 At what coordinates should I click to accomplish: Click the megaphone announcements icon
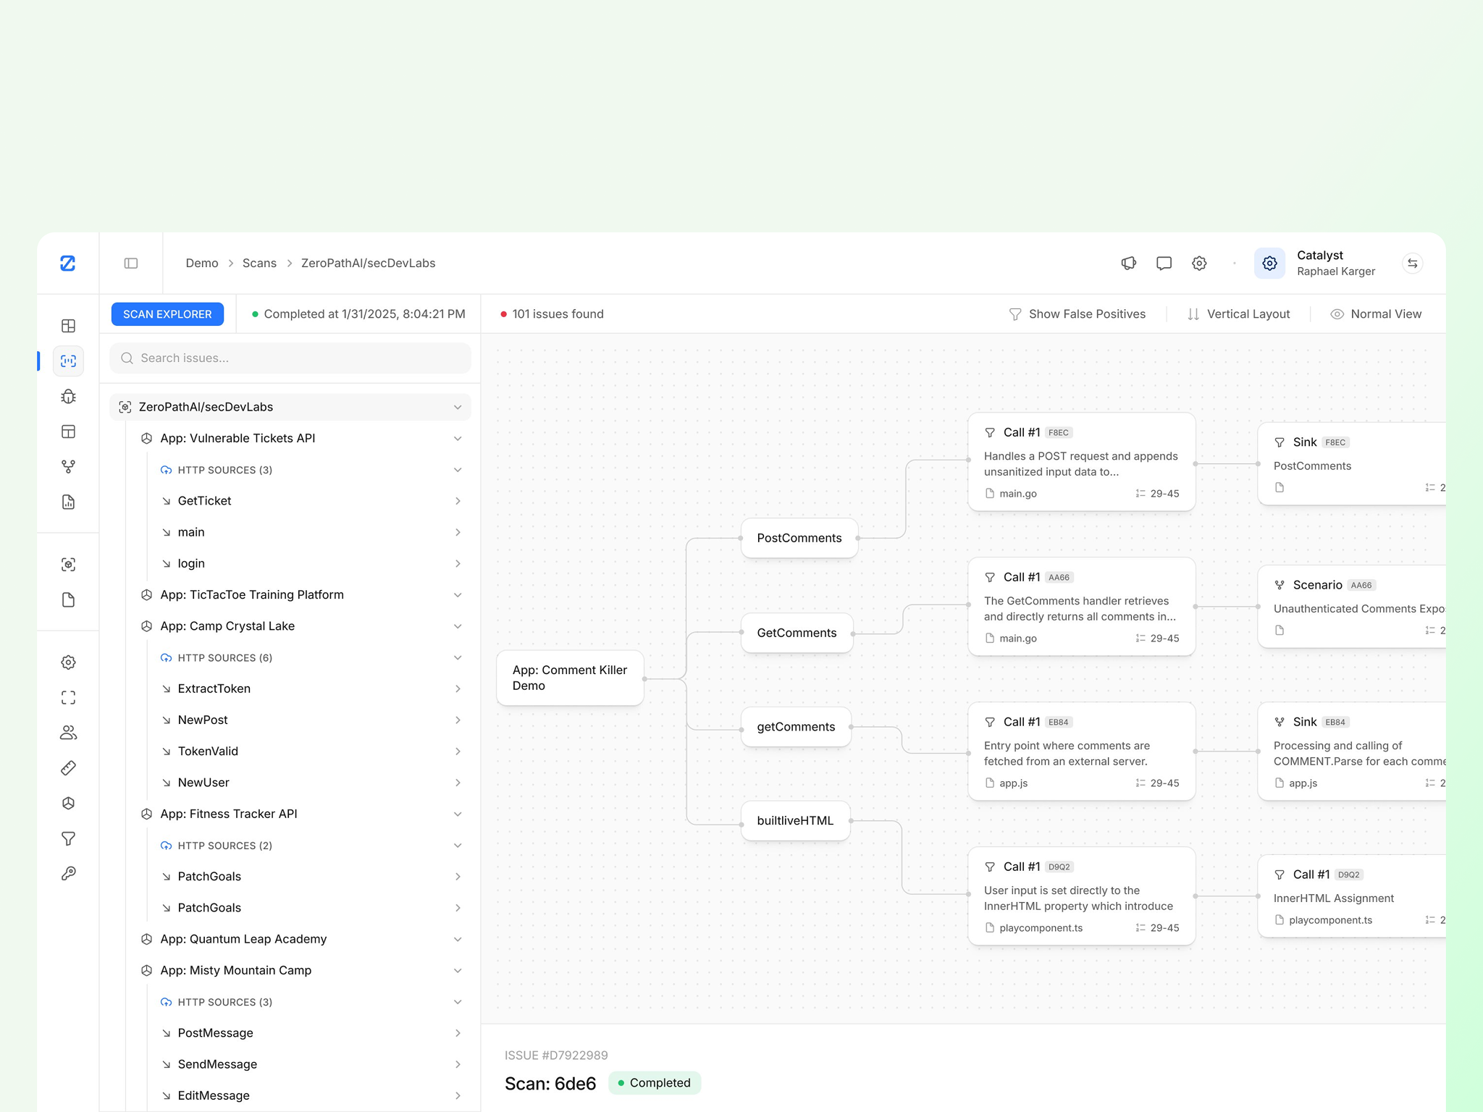point(1128,263)
